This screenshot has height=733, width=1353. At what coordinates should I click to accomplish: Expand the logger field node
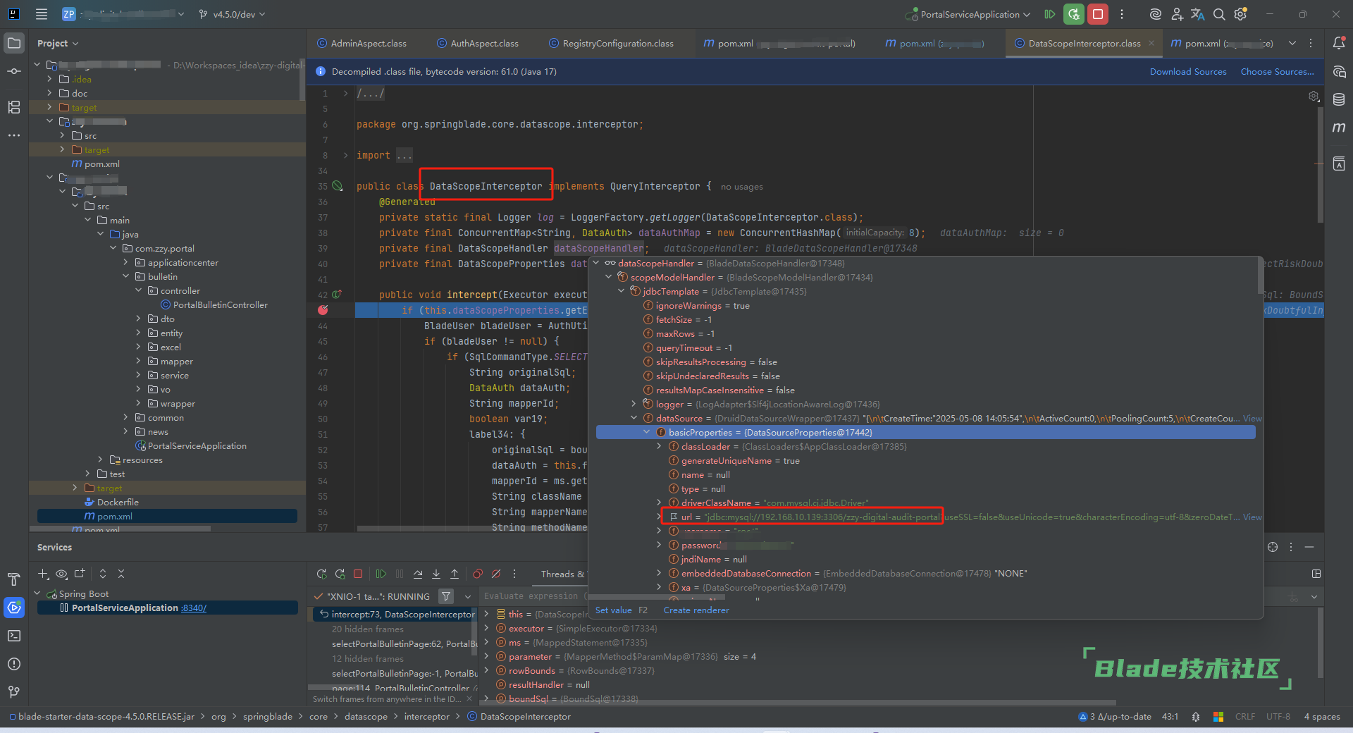pos(634,404)
